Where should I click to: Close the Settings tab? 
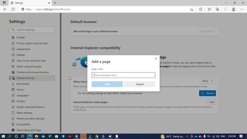click(49, 3)
